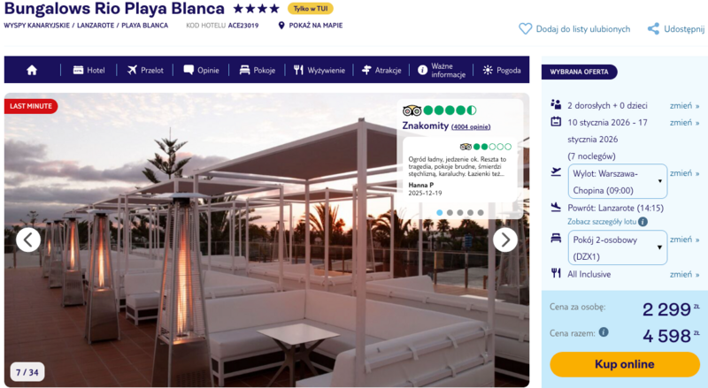Expand the Wylot Warszawa-Chopina dropdown
The height and width of the screenshot is (388, 708).
click(617, 181)
